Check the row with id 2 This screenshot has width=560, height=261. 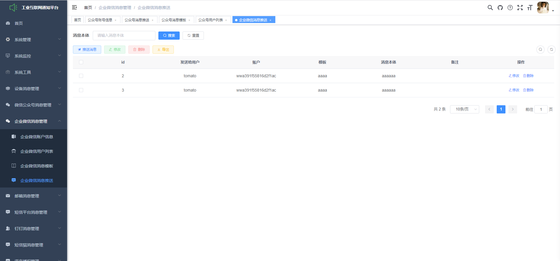[x=81, y=76]
